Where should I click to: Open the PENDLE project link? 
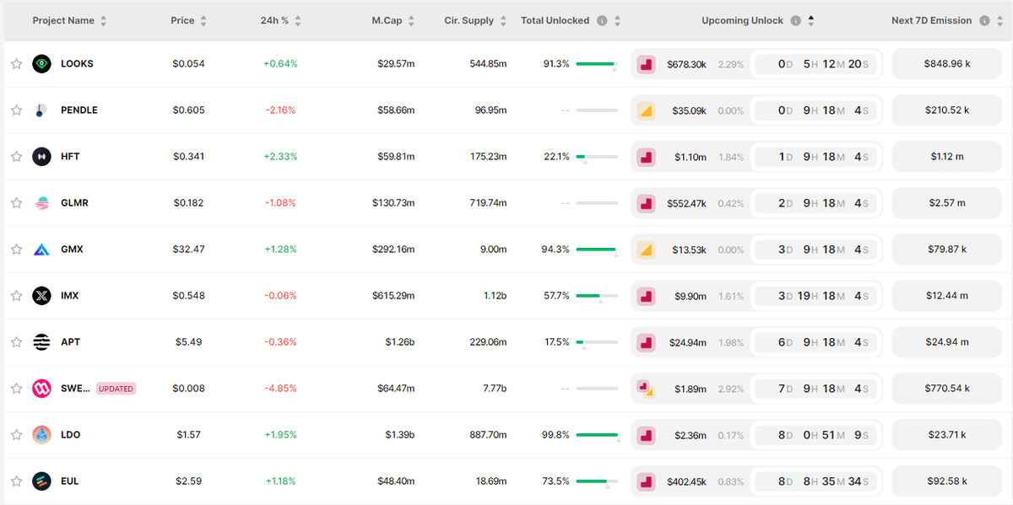79,110
